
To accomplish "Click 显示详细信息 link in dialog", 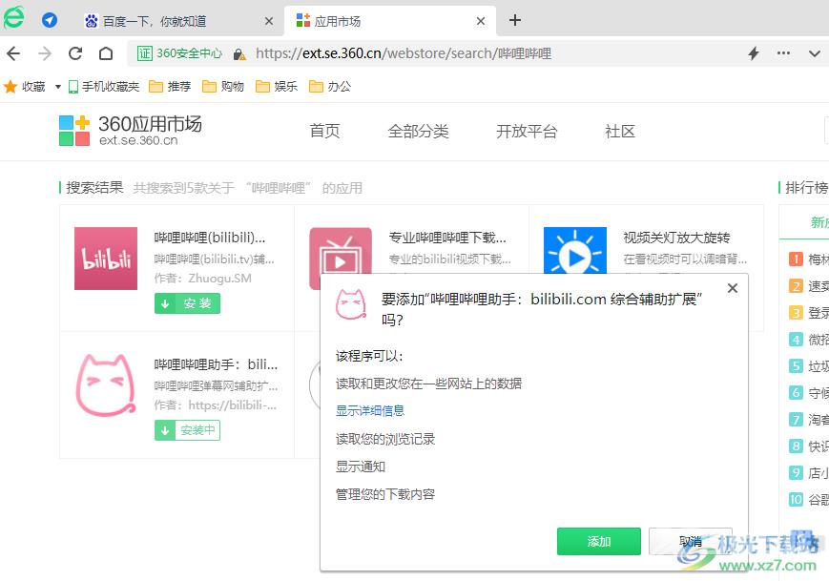I will [370, 411].
